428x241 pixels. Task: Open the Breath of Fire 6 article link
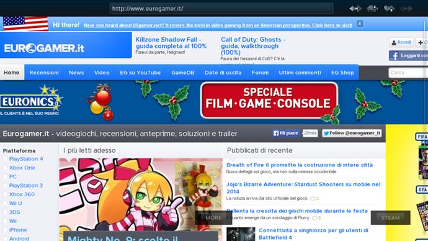tap(300, 165)
